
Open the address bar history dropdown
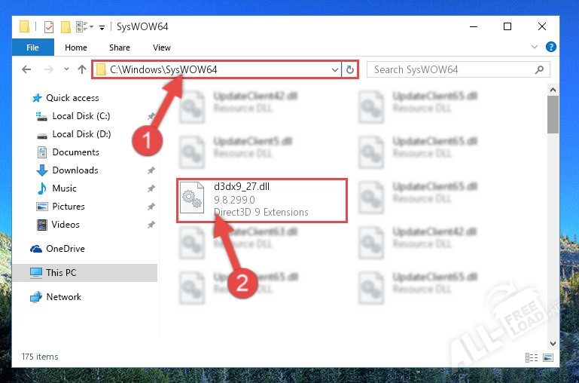(335, 69)
